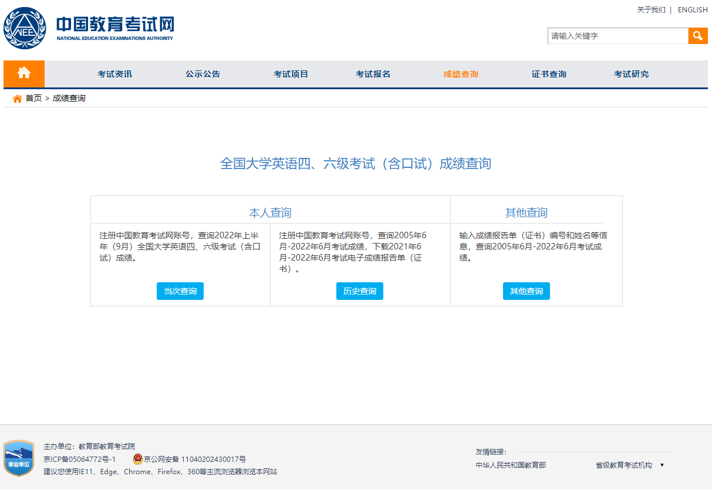Open the 关于我们 link

(651, 10)
